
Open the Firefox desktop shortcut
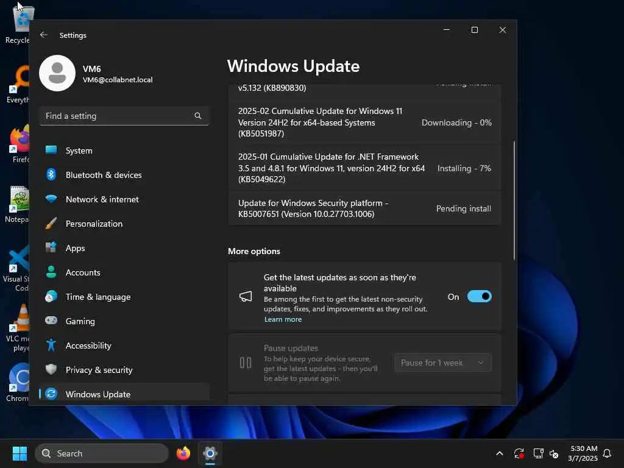tap(20, 144)
